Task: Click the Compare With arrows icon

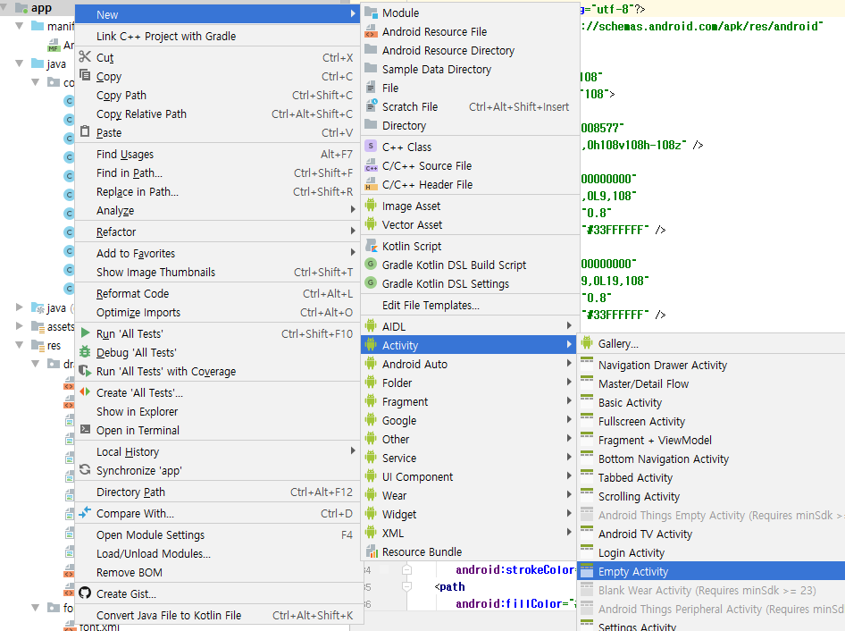Action: point(85,512)
